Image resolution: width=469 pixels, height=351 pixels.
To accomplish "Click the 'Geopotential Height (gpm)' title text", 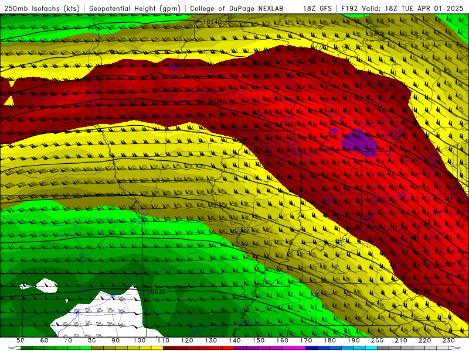I will pos(135,9).
